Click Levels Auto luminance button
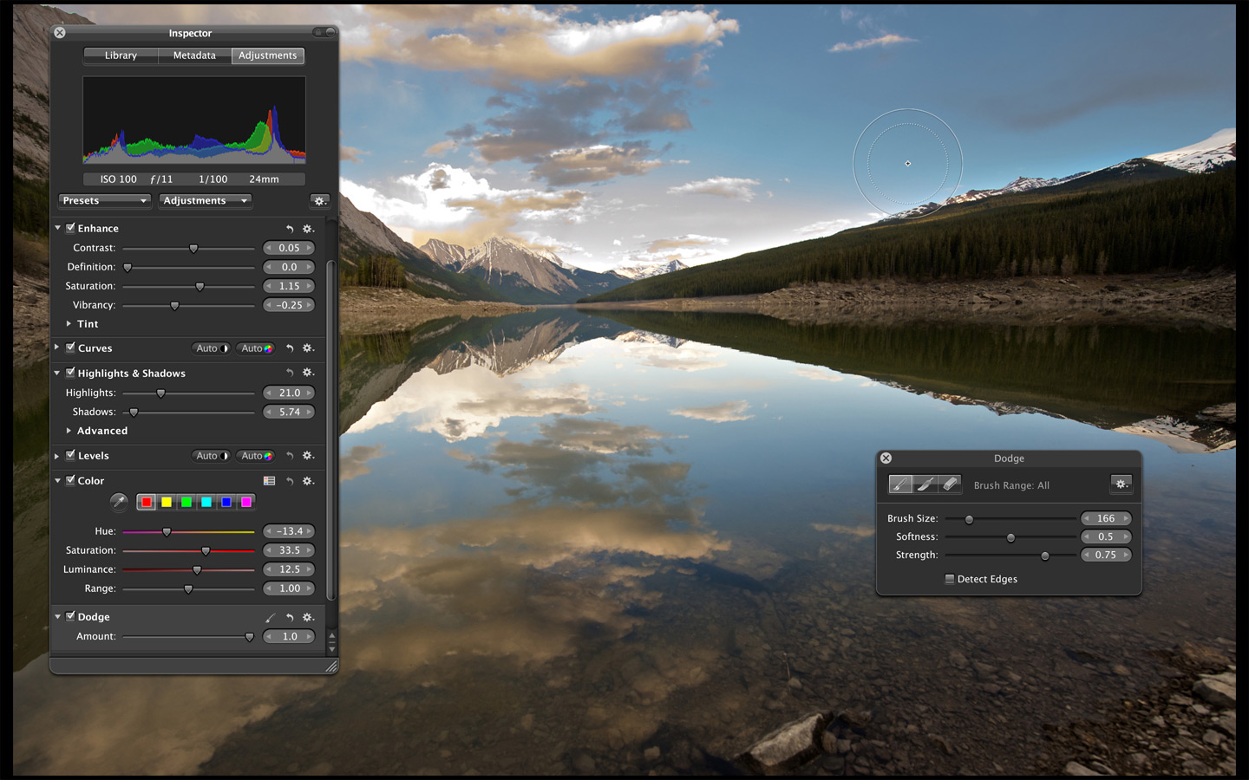 pyautogui.click(x=212, y=456)
